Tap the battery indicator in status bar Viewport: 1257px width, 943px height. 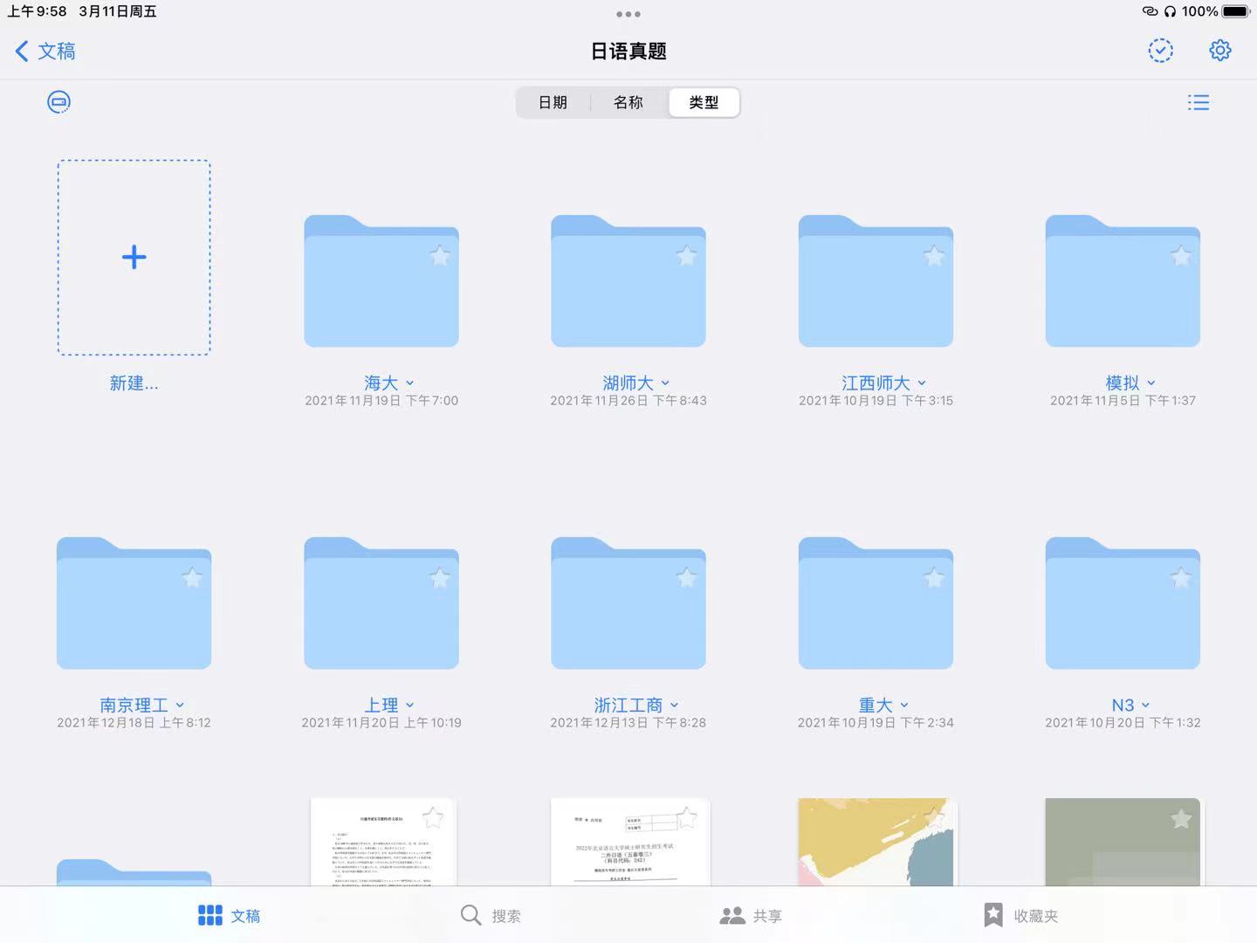(1236, 11)
